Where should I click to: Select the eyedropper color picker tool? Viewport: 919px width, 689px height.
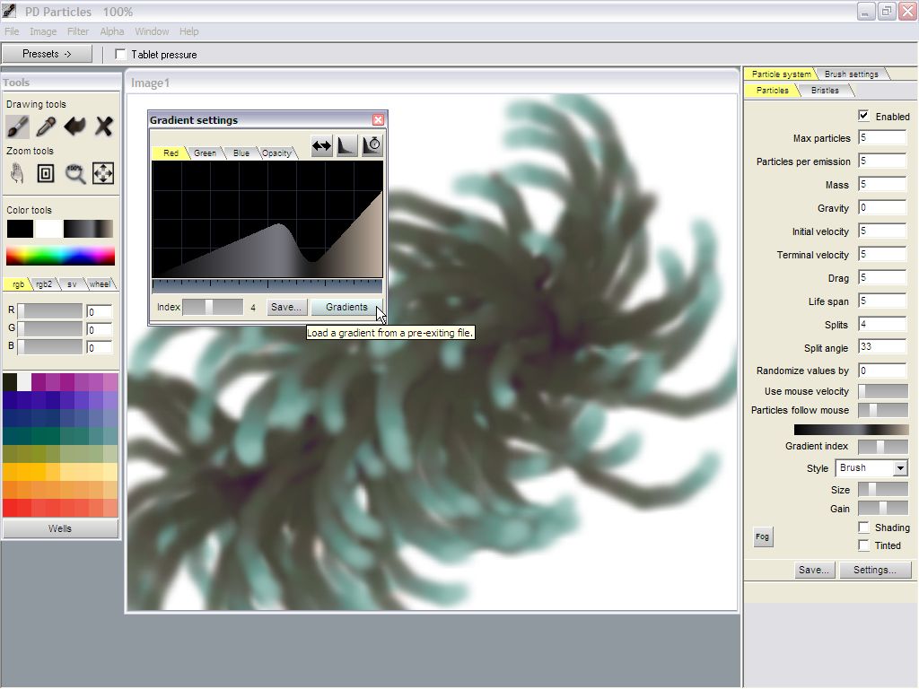click(x=46, y=126)
